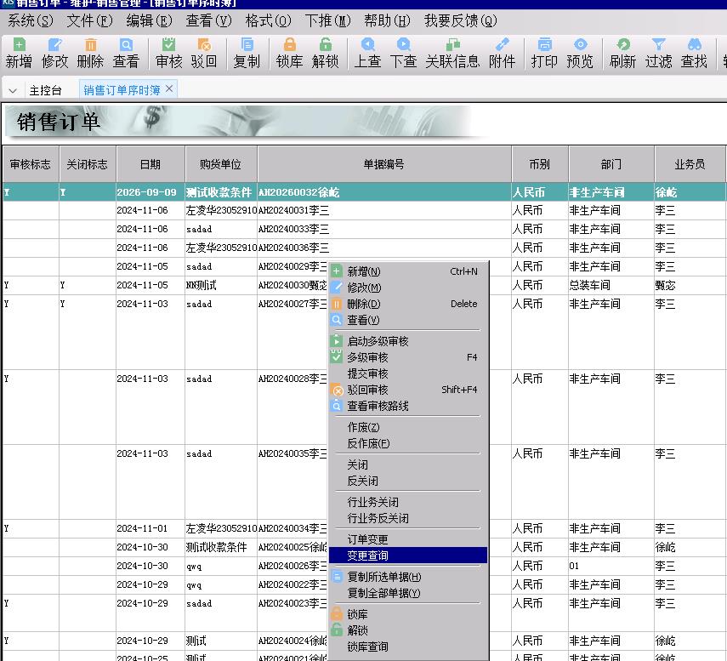The height and width of the screenshot is (661, 727).
Task: Choose 行业务关闭 in the context menu
Action: coord(408,503)
